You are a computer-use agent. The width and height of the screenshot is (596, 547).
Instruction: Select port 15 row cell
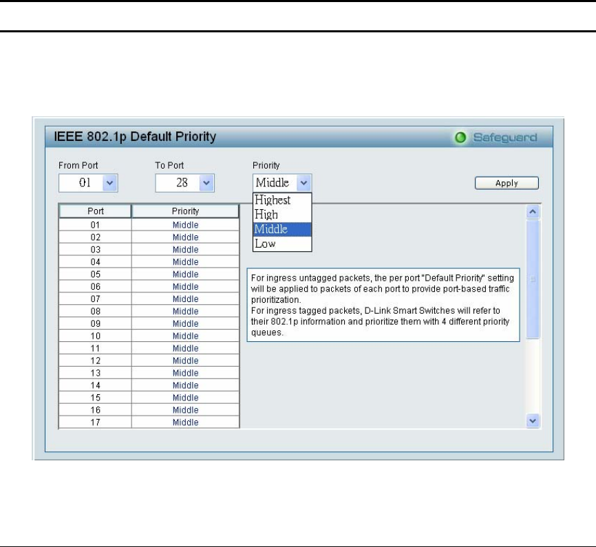coord(96,398)
